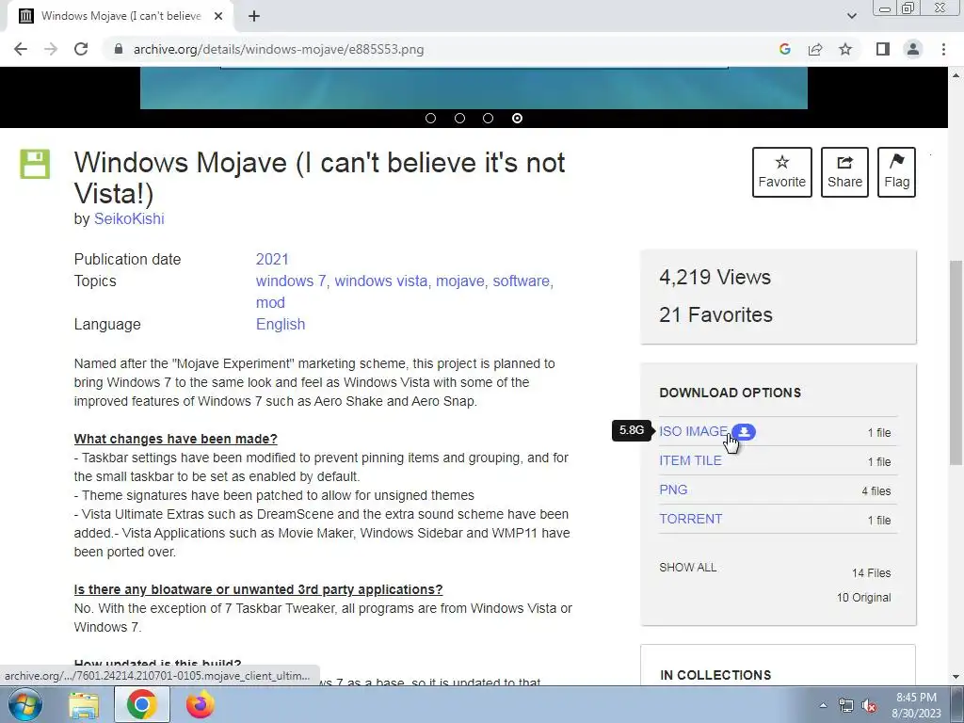Image resolution: width=964 pixels, height=723 pixels.
Task: Open SeikoKishi's uploader profile
Action: point(129,218)
